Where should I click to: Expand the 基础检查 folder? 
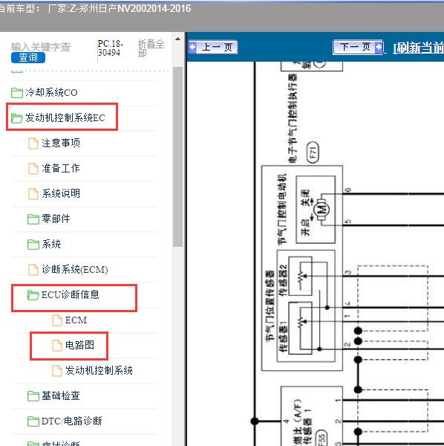point(61,396)
